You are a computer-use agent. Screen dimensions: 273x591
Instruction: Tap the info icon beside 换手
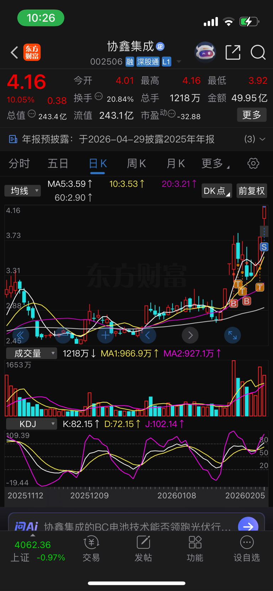click(99, 96)
